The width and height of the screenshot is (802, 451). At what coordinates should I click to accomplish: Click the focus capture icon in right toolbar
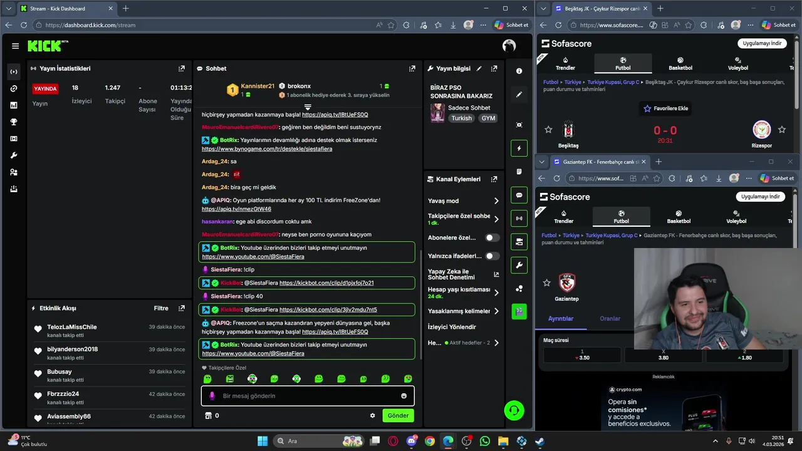click(x=519, y=125)
